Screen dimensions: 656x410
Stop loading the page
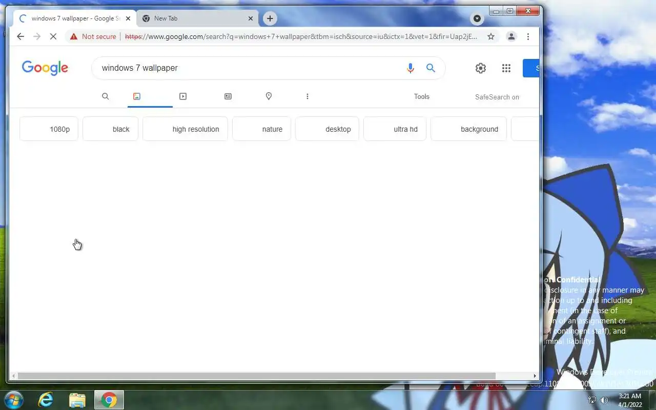click(53, 36)
